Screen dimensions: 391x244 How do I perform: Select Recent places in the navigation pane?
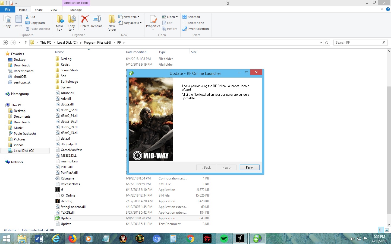23,71
